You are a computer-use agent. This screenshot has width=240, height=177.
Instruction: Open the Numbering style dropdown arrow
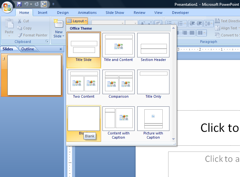click(x=185, y=23)
